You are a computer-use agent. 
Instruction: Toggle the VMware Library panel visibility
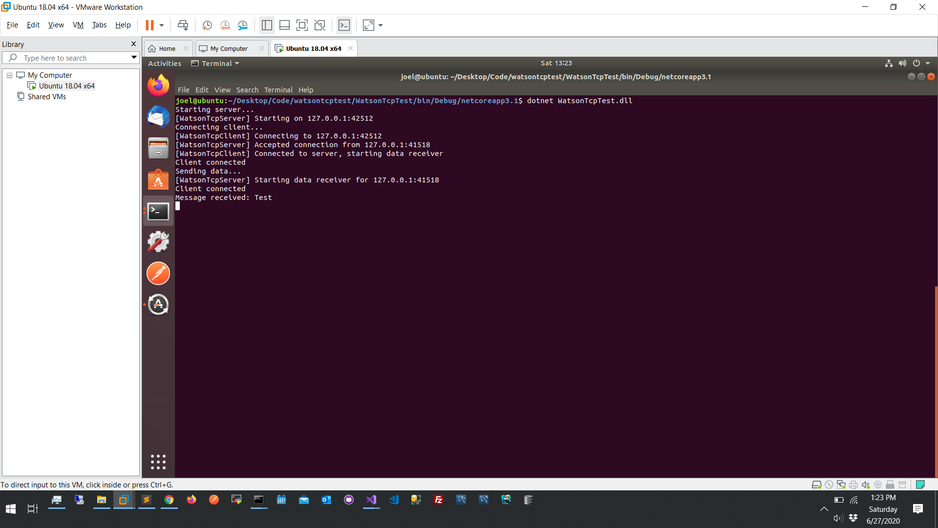pos(267,25)
